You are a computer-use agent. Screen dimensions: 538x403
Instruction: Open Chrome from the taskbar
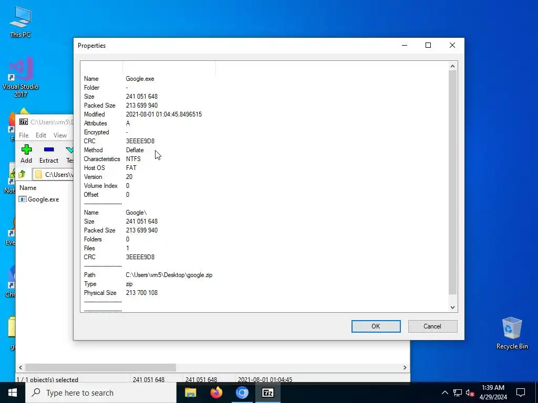point(242,393)
